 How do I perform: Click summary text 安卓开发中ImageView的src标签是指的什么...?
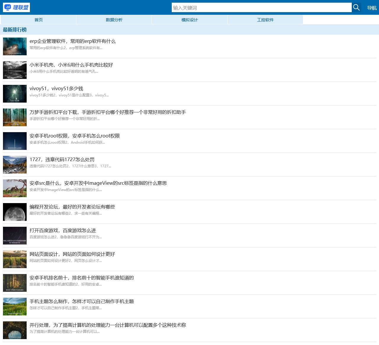coord(66,190)
